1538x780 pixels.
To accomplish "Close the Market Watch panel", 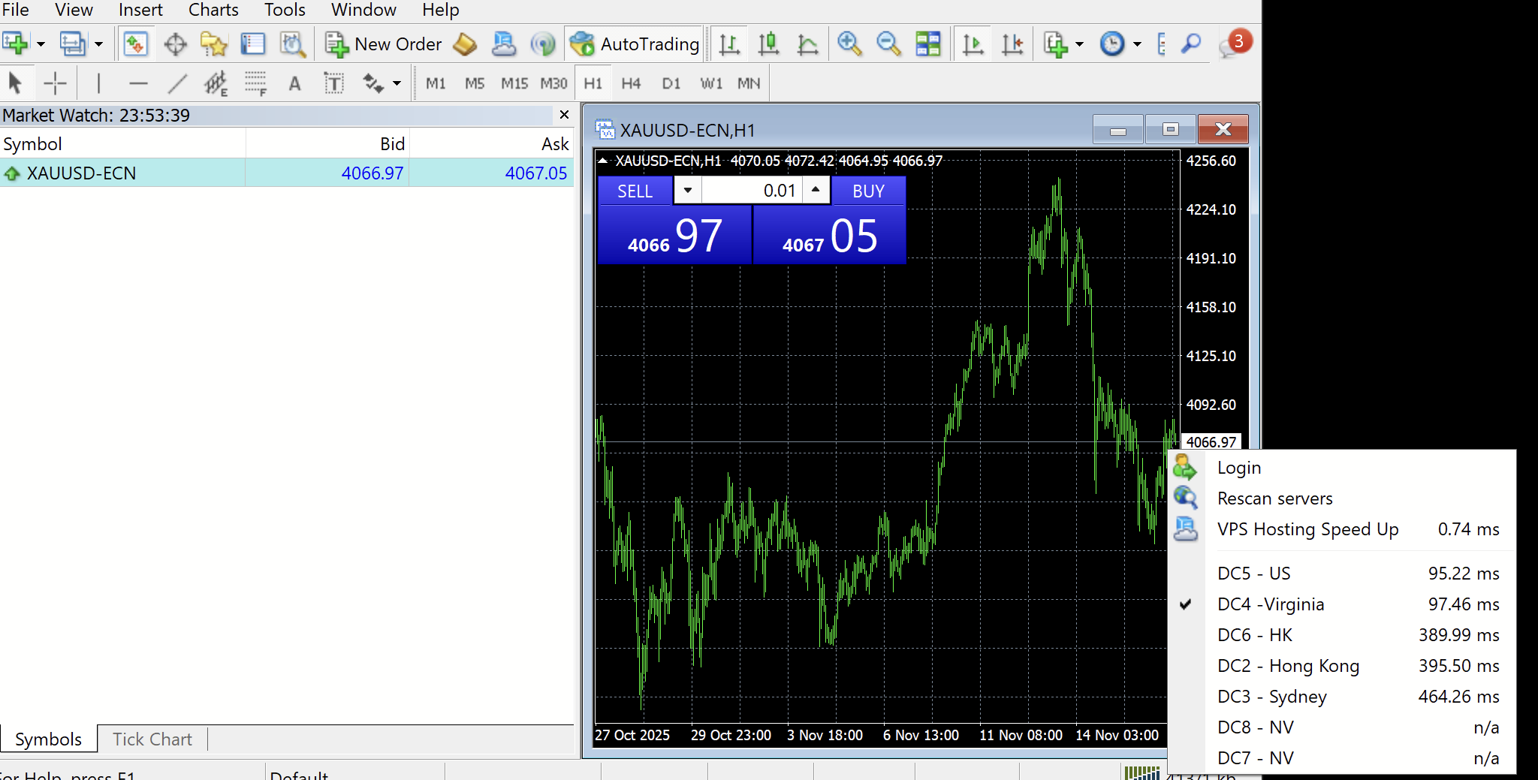I will (565, 115).
